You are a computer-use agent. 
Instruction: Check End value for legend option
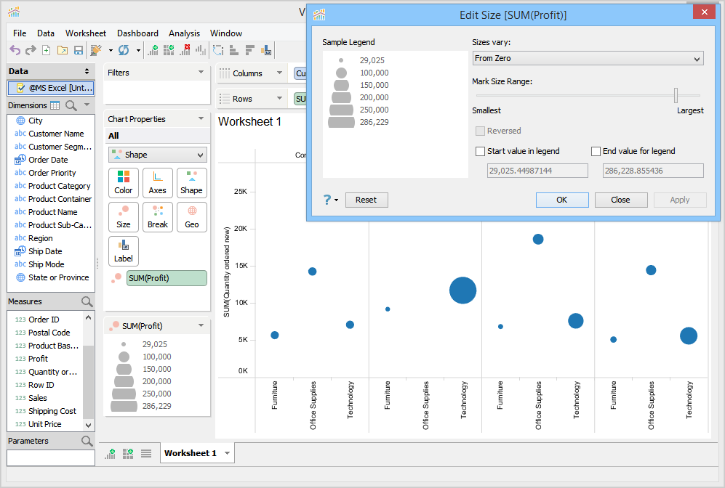click(596, 151)
